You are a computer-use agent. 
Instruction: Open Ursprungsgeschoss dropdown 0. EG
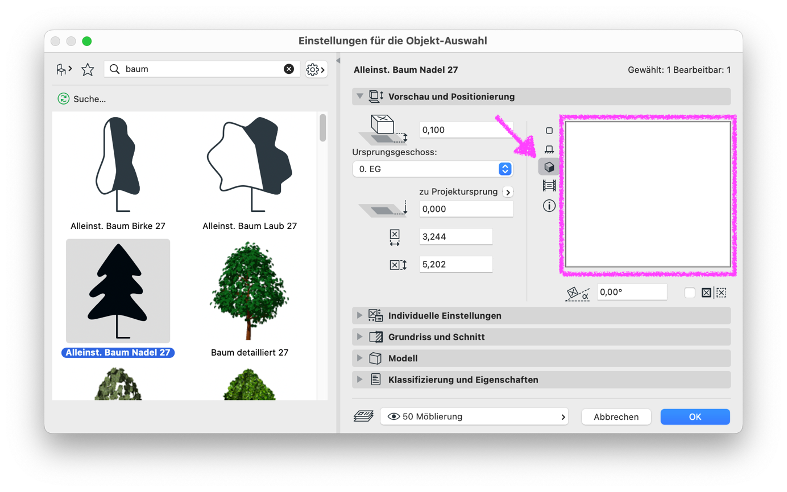click(x=432, y=169)
